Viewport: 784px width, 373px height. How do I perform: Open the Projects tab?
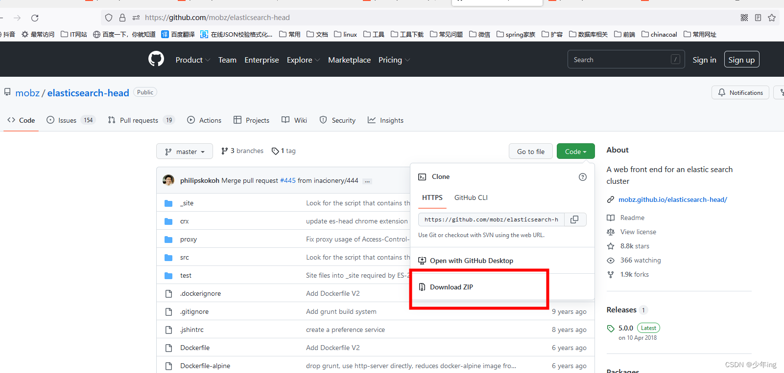(x=251, y=120)
